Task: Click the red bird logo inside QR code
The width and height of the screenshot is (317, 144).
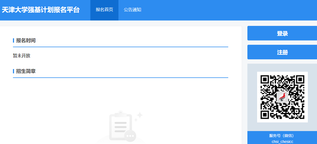Action: coord(282,97)
